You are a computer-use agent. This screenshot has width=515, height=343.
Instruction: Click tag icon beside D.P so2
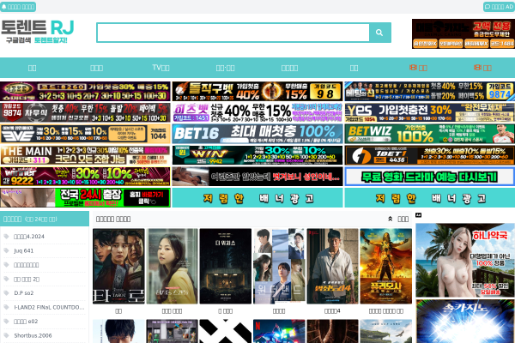pyautogui.click(x=6, y=292)
